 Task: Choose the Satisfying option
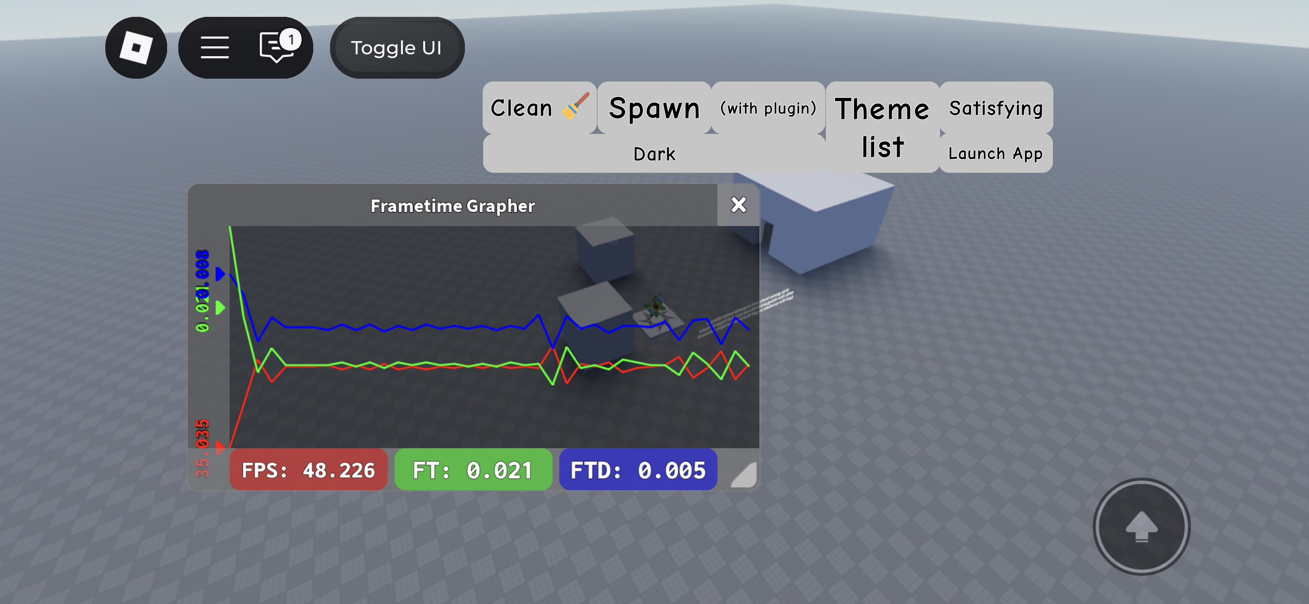[x=995, y=108]
